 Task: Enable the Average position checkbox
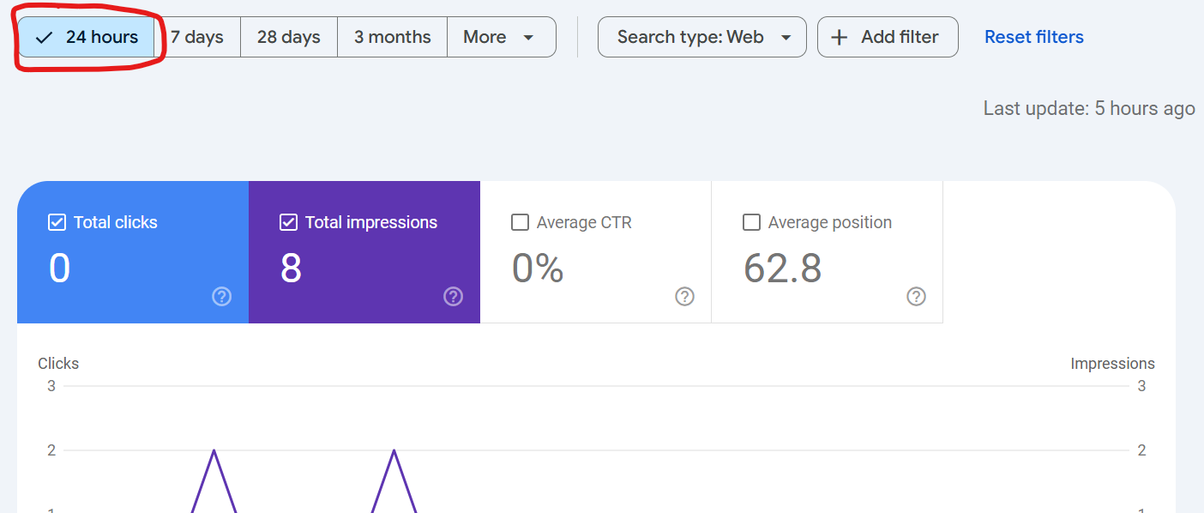(x=751, y=222)
